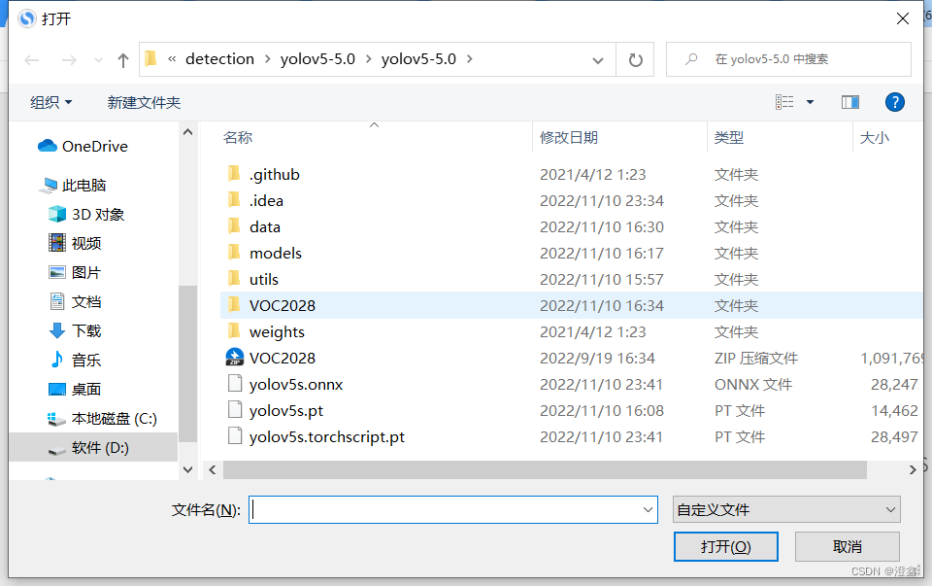Screen dimensions: 932x586
Task: Open the 自定义文件 file type dropdown
Action: 786,508
